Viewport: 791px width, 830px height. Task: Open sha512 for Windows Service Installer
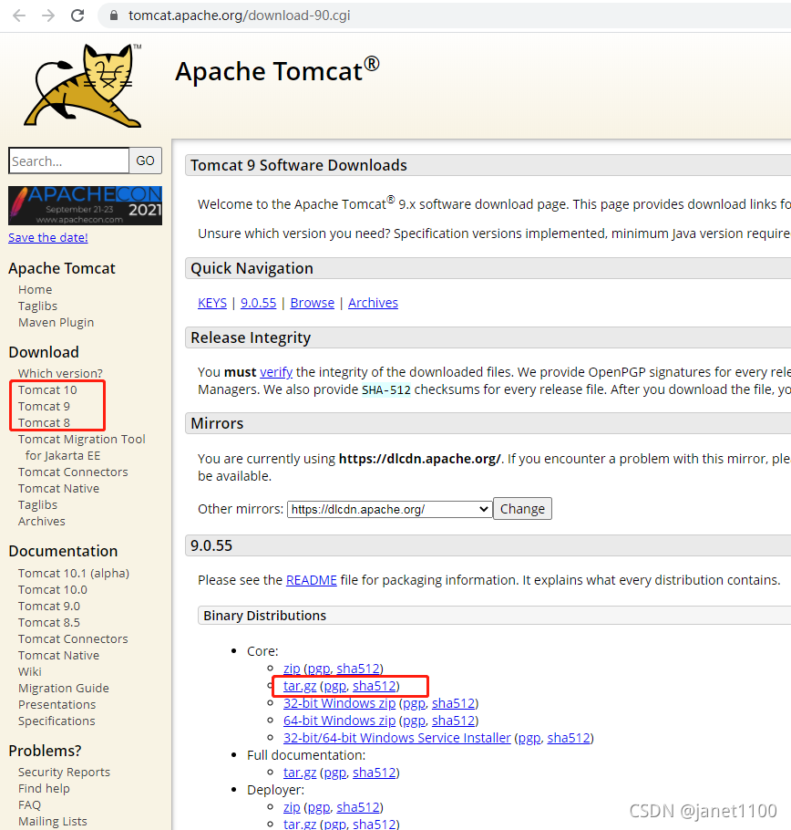[x=569, y=738]
